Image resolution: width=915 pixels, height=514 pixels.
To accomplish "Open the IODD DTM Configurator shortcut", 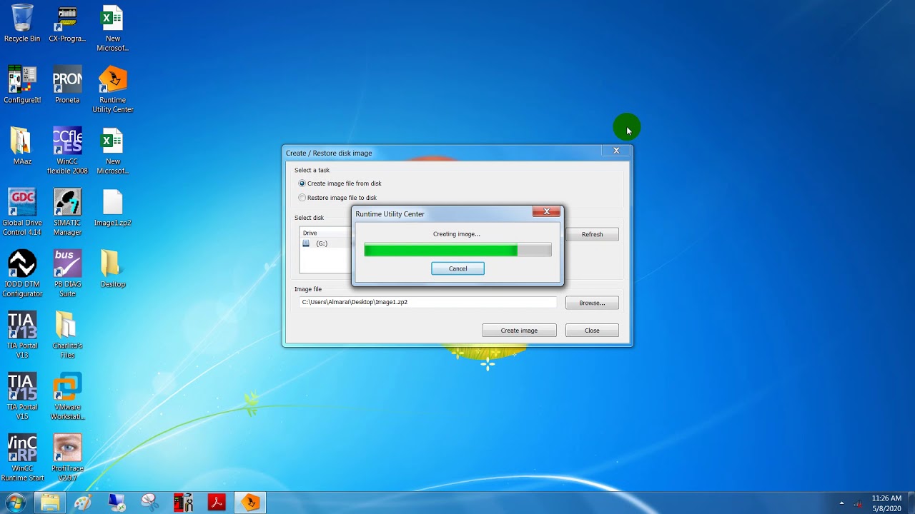I will [22, 273].
